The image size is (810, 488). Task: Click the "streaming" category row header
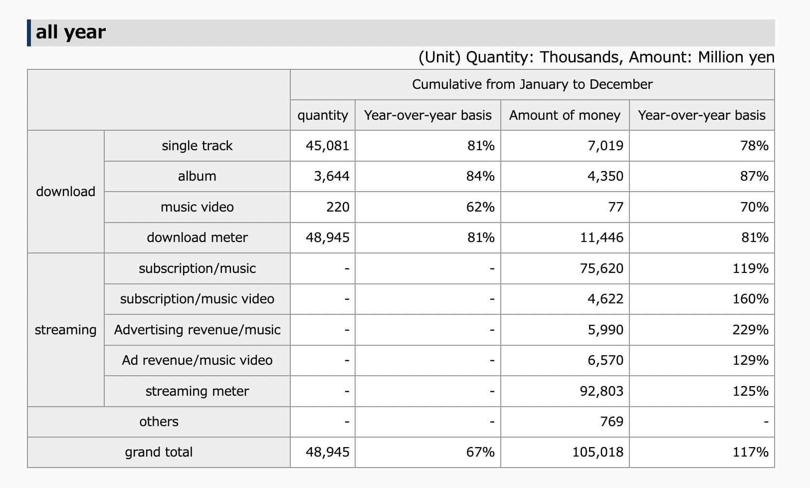(65, 330)
